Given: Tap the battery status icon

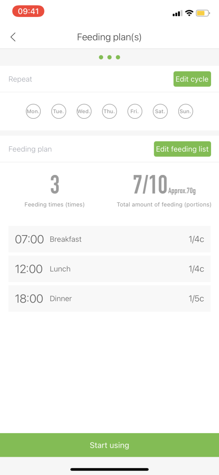Looking at the screenshot, I should (x=202, y=13).
